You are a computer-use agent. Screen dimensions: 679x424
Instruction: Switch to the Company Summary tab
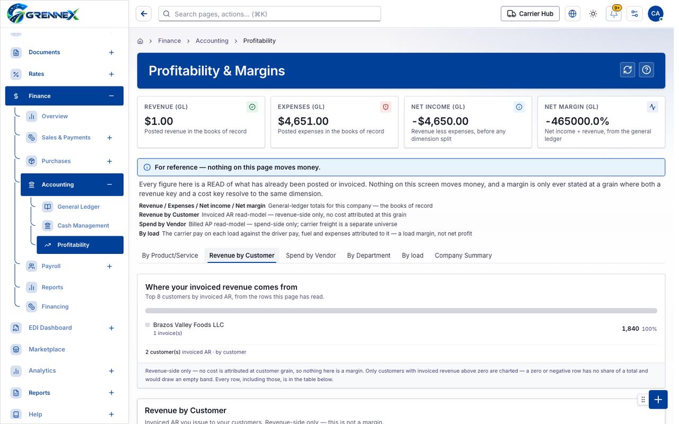click(x=463, y=255)
